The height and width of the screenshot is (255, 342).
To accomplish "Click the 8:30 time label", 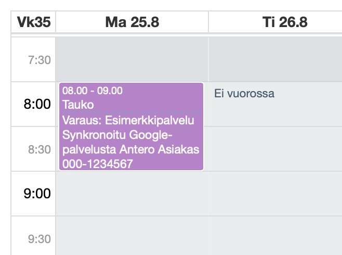I will point(40,149).
